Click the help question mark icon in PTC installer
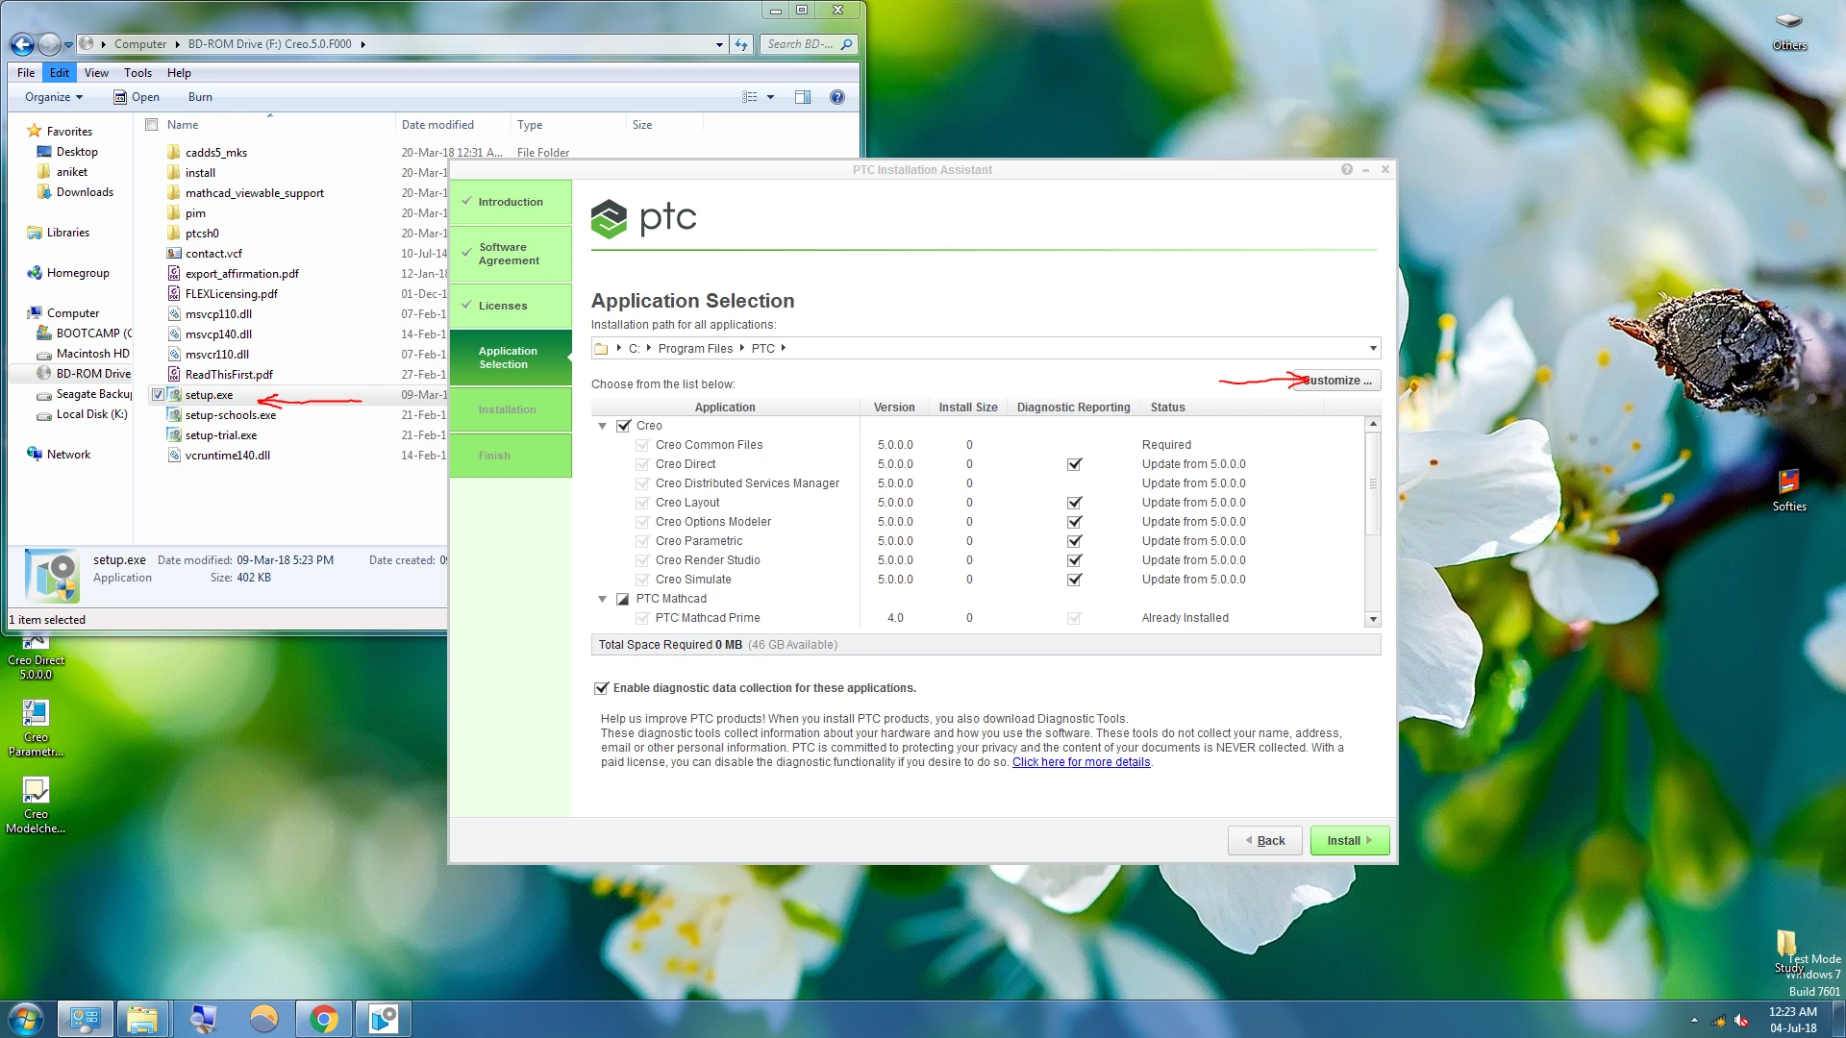 tap(1346, 169)
